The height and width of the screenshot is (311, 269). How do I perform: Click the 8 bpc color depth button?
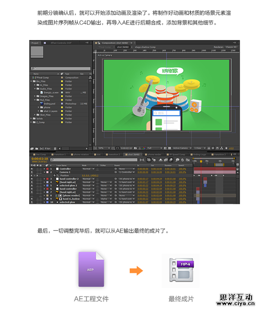48,148
